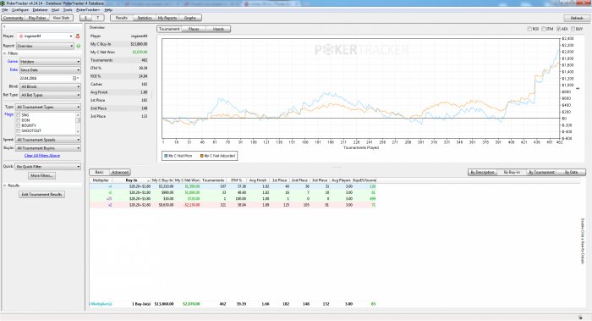Click Clear All Filters Above link

click(42, 156)
